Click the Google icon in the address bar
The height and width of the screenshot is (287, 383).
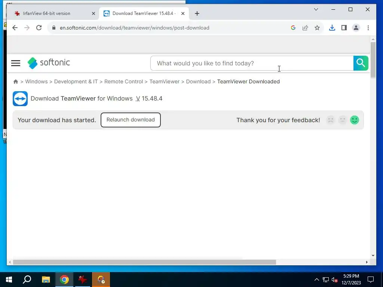[293, 28]
